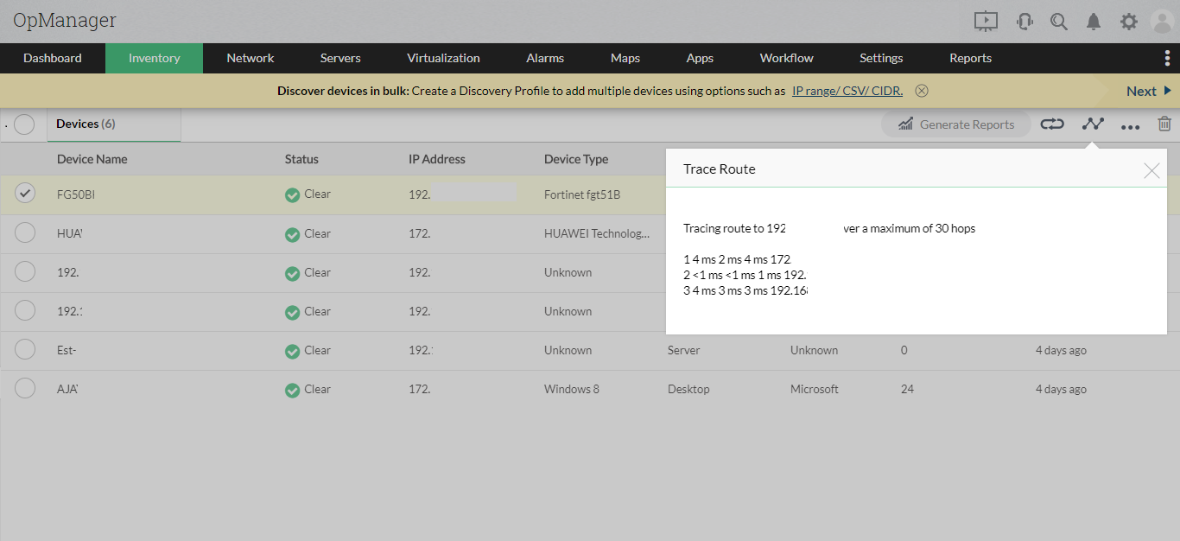Sort by Status column header
Viewport: 1180px width, 541px height.
tap(301, 159)
